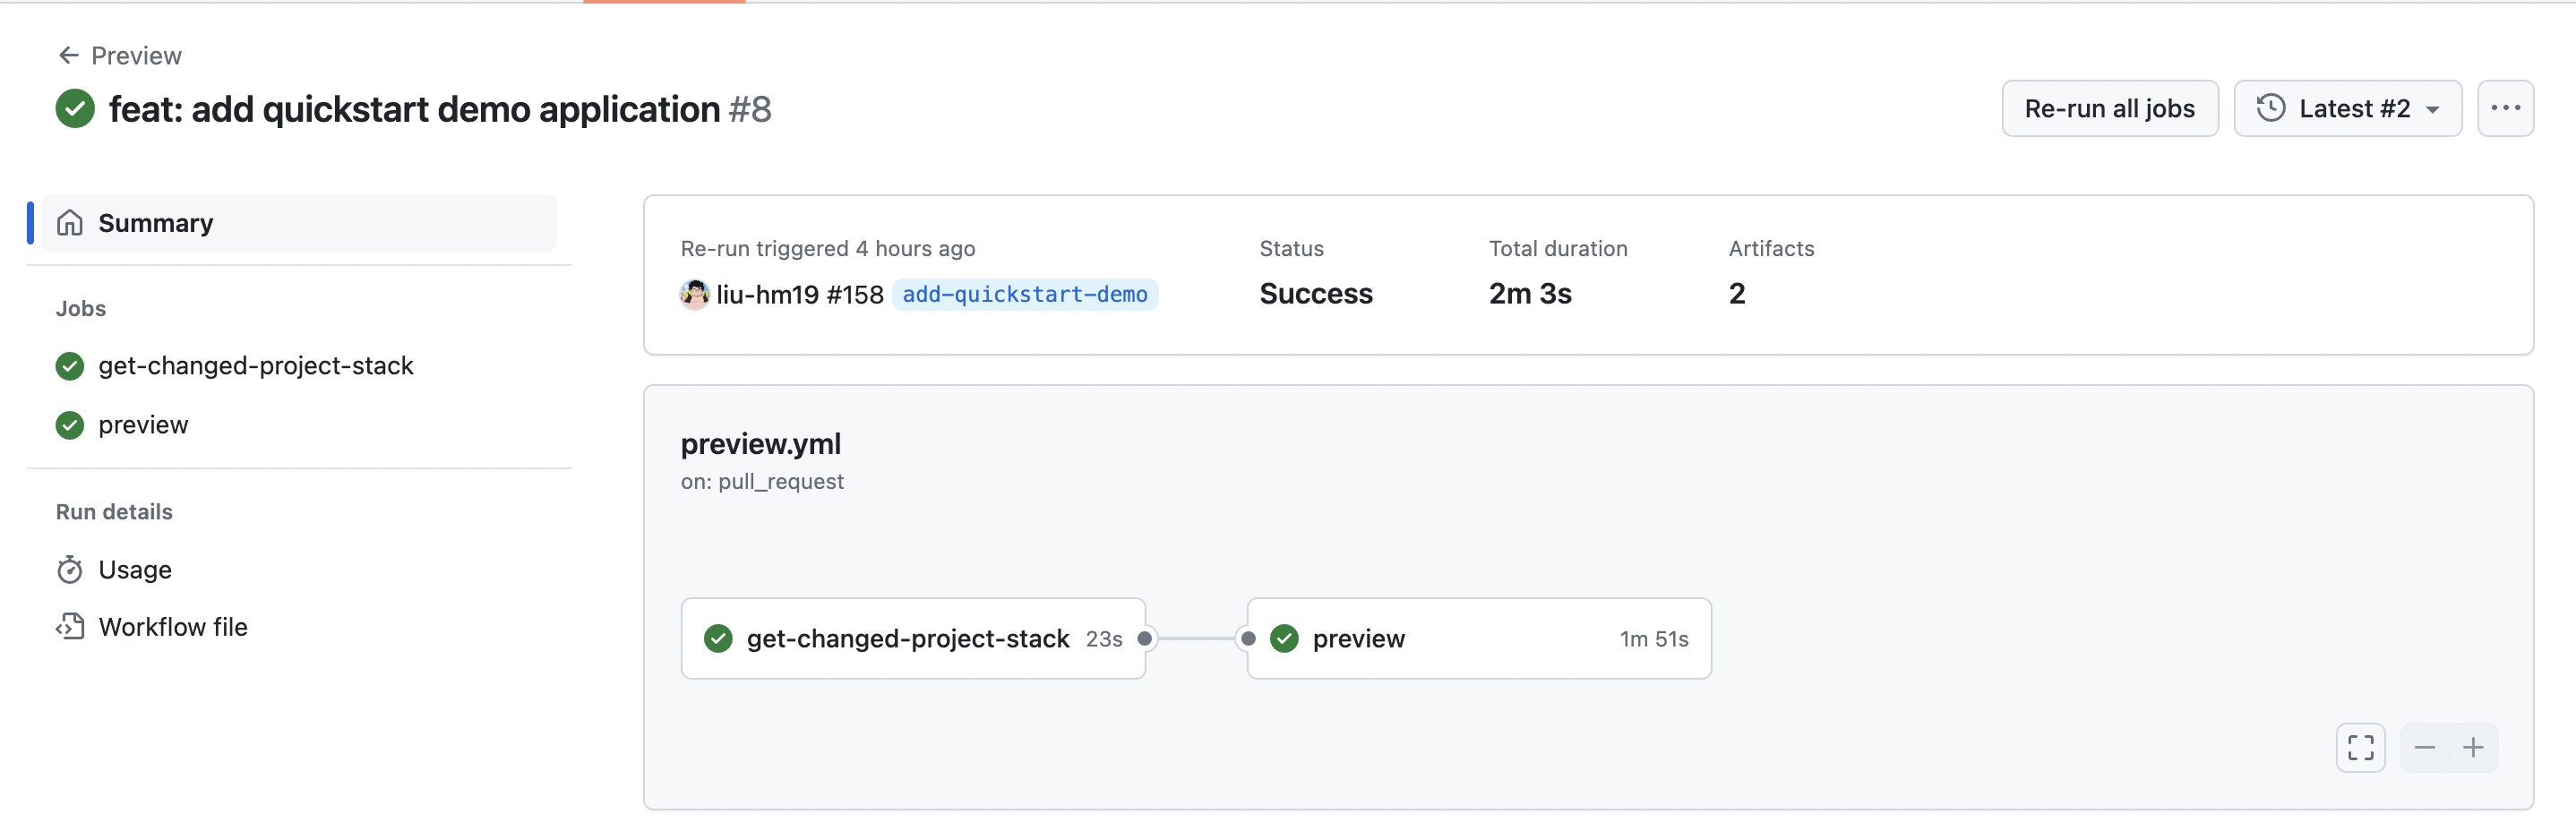Open the add-quickstart-demo branch link

[x=1026, y=294]
